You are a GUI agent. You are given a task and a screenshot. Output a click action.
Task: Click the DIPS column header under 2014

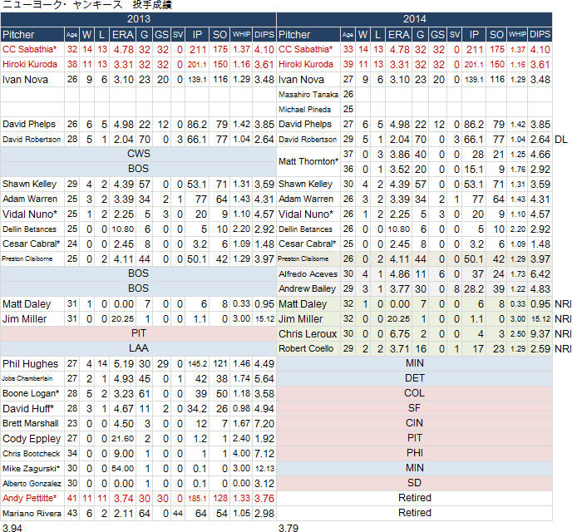pyautogui.click(x=540, y=35)
